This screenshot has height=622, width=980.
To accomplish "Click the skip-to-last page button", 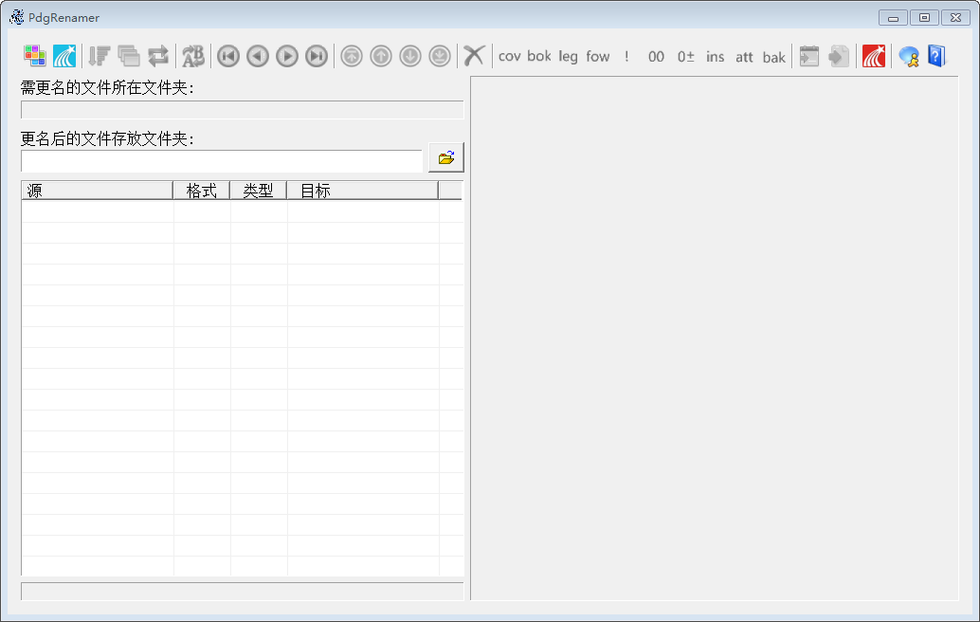I will [x=317, y=56].
